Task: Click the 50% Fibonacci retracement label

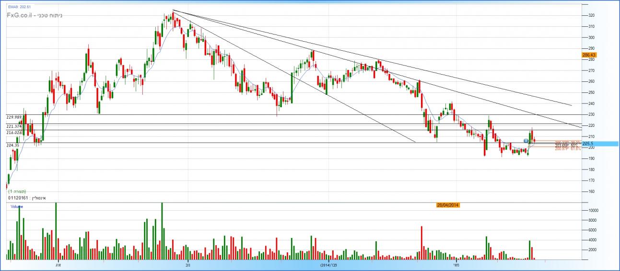Action: [x=568, y=146]
